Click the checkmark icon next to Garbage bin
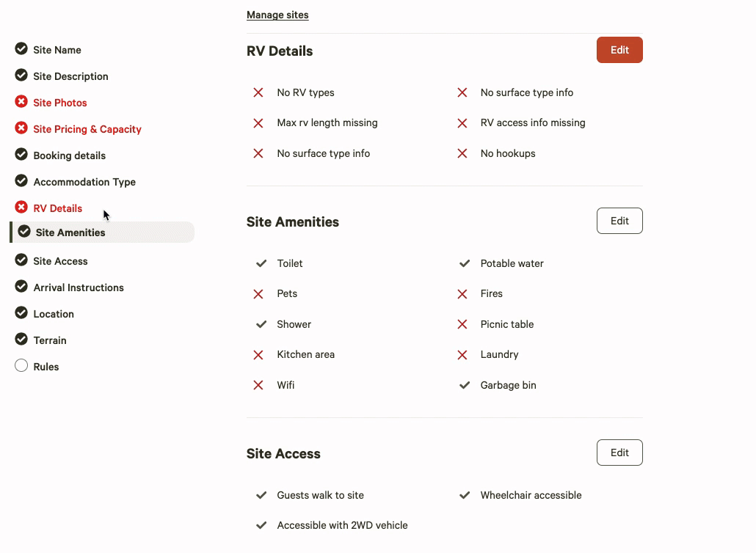Viewport: 756px width, 553px height. tap(465, 385)
